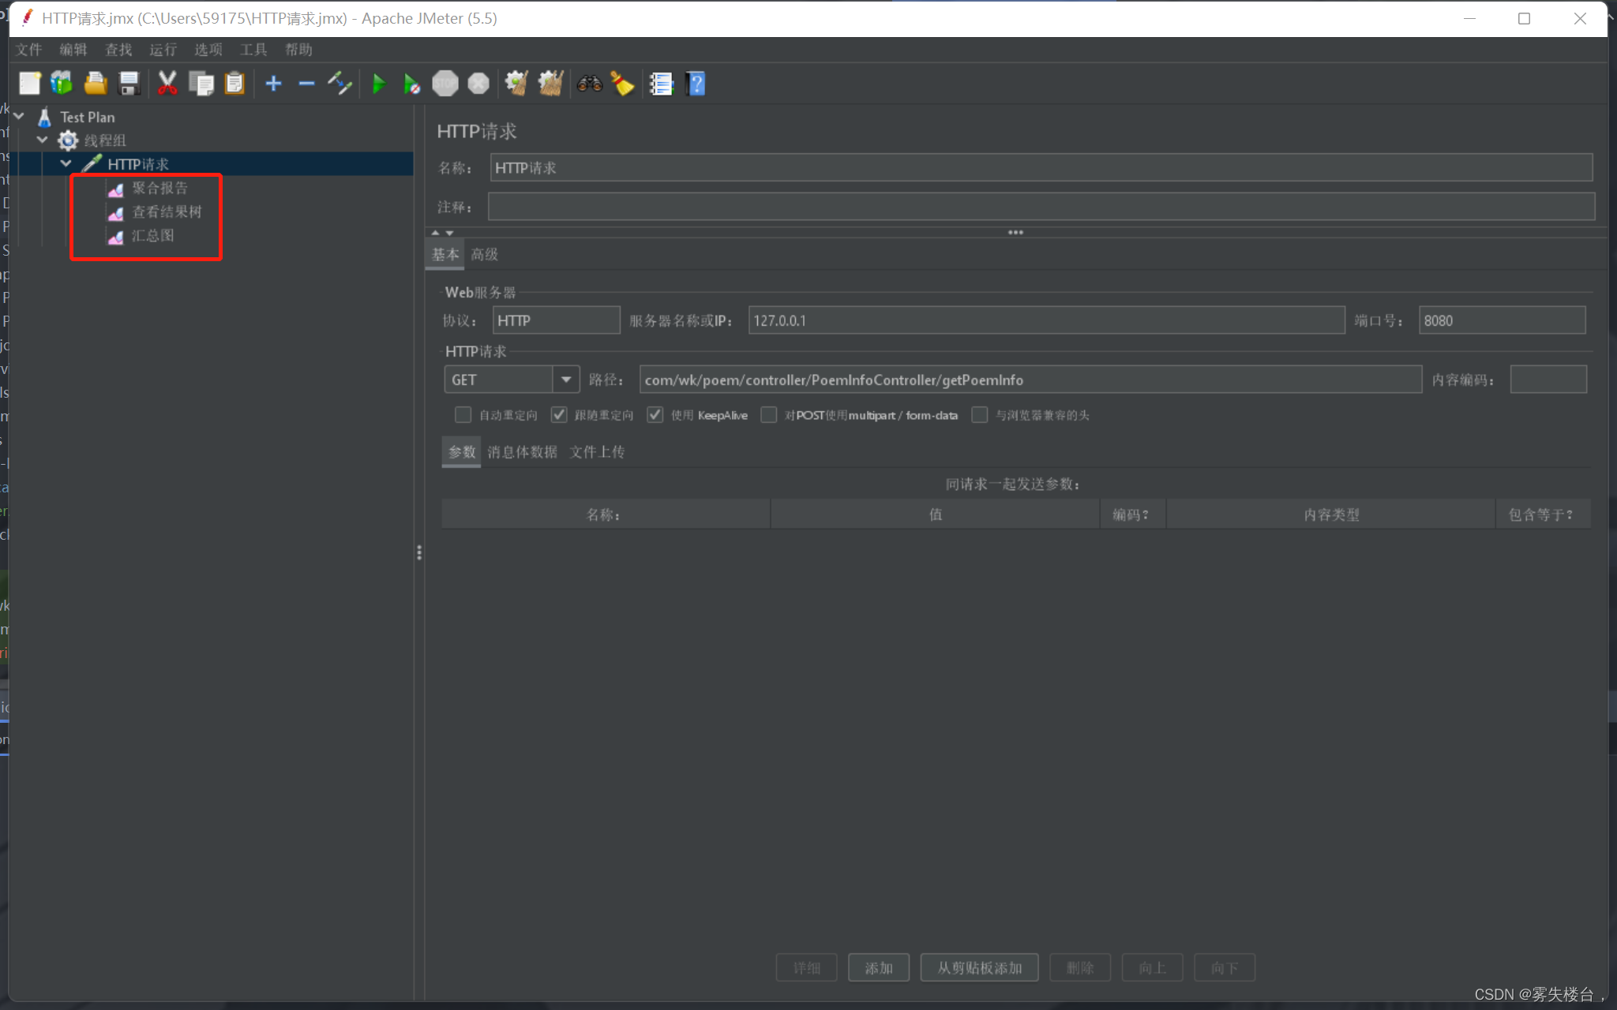The width and height of the screenshot is (1617, 1010).
Task: Click the Reset search icon
Action: pos(623,84)
